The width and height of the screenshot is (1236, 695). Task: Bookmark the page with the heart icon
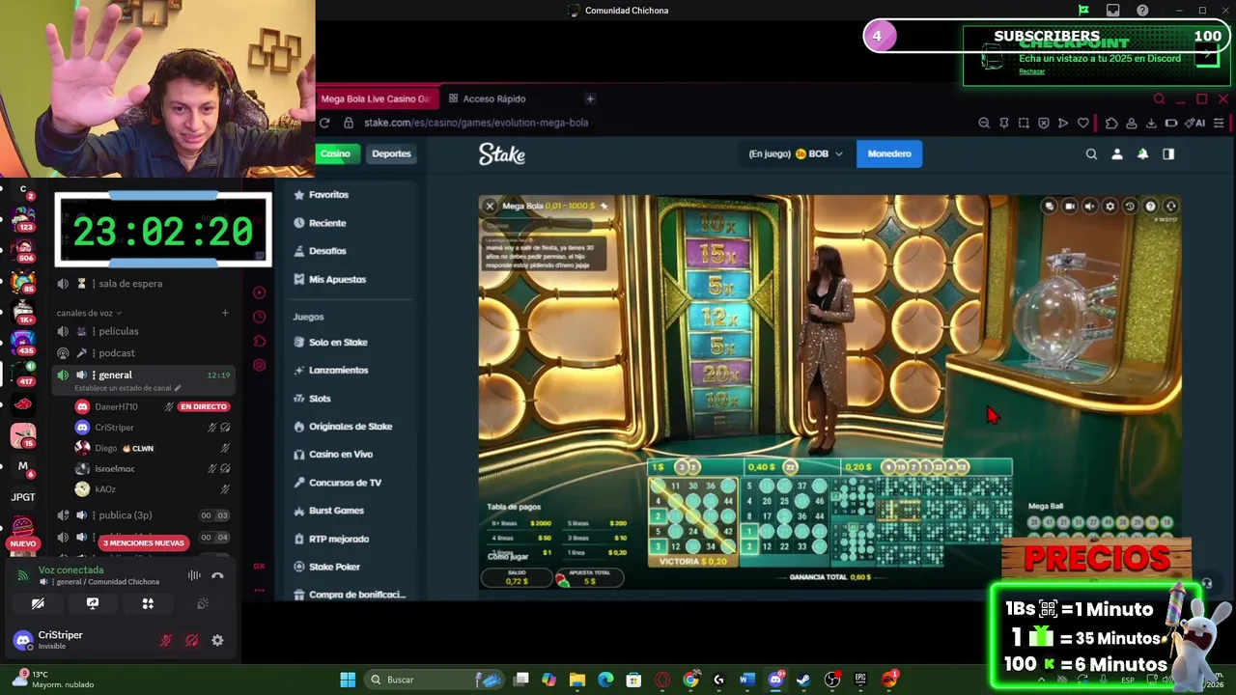click(x=1083, y=123)
